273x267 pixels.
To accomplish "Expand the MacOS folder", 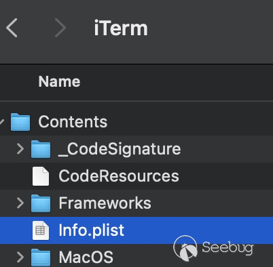I will tap(20, 258).
